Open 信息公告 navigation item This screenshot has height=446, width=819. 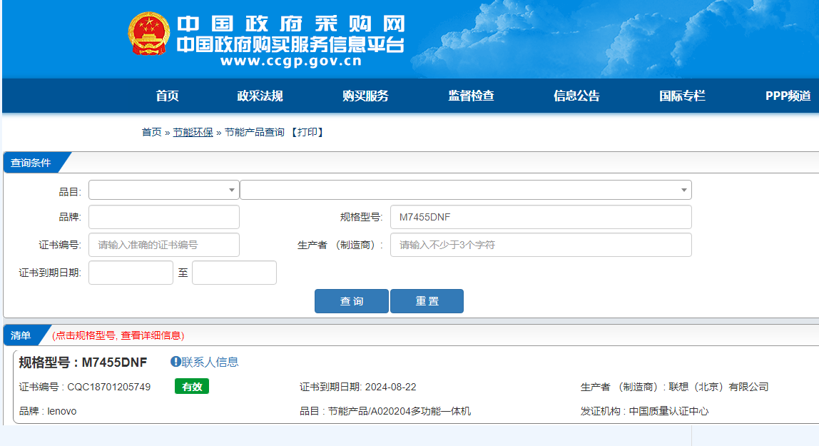point(576,96)
